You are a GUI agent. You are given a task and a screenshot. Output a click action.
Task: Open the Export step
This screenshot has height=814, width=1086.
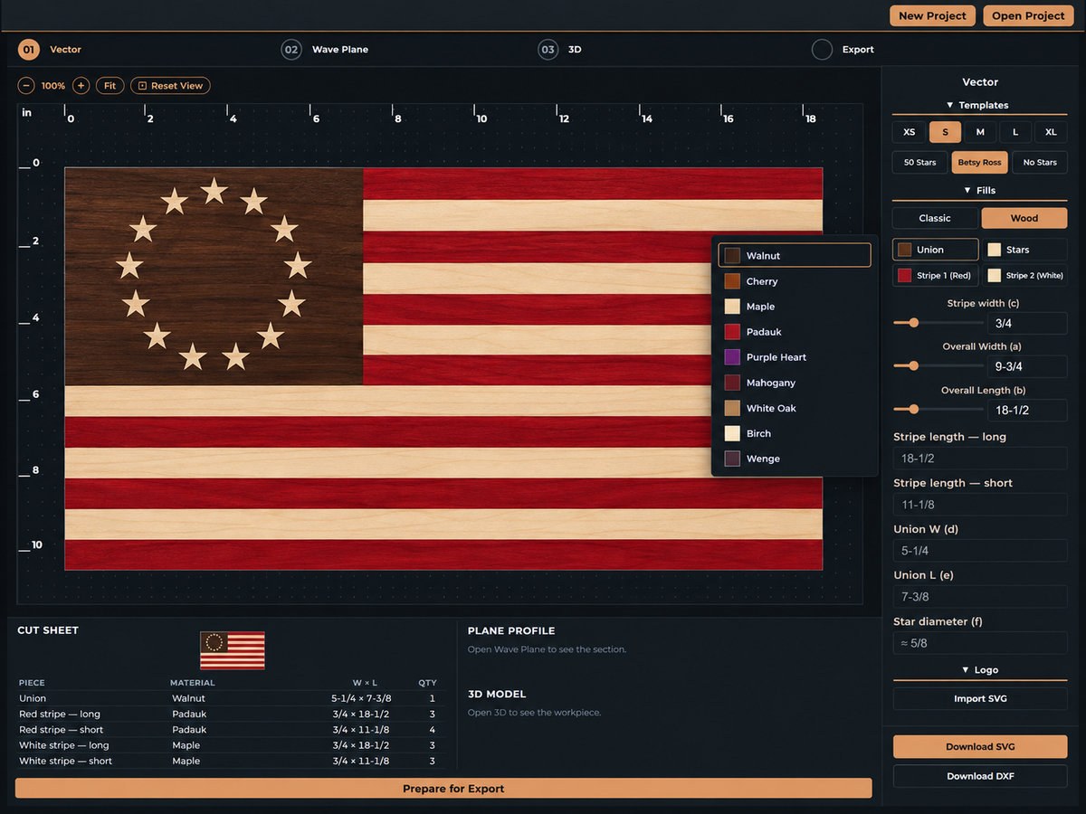pyautogui.click(x=843, y=50)
